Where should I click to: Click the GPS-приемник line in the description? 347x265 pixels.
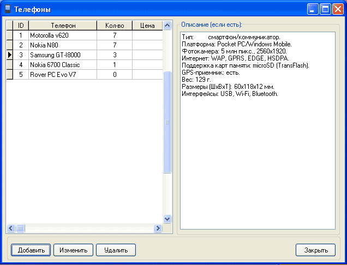point(211,73)
